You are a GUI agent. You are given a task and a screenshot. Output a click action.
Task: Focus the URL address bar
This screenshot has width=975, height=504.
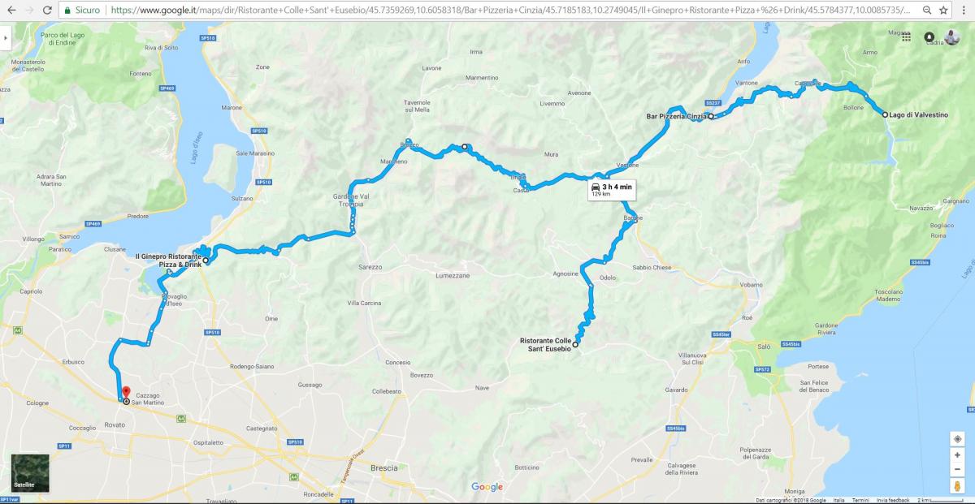(512, 11)
